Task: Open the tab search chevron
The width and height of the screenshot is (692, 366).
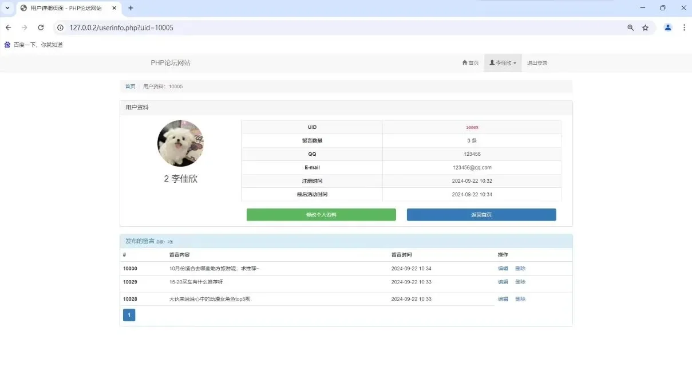Action: coord(6,8)
